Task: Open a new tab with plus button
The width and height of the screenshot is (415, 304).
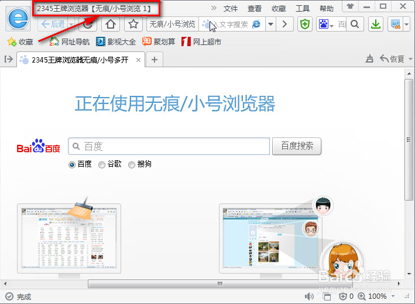Action: [155, 60]
